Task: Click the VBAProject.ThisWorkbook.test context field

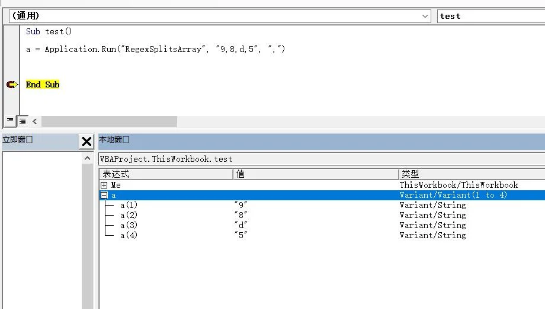Action: [x=322, y=159]
